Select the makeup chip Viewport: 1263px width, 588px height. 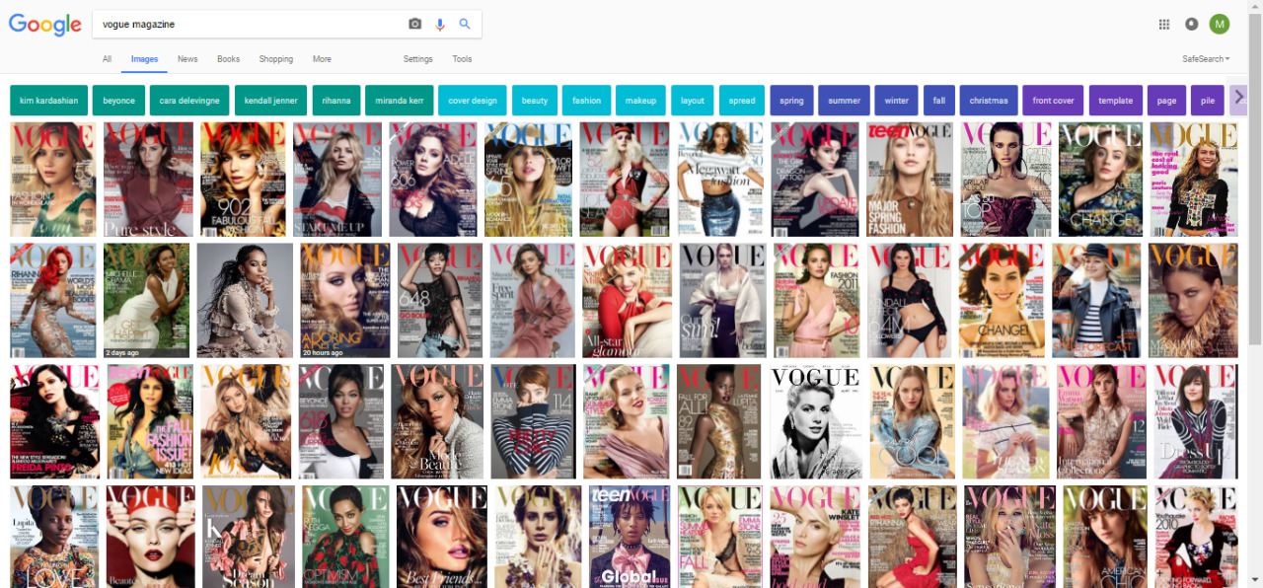click(640, 101)
